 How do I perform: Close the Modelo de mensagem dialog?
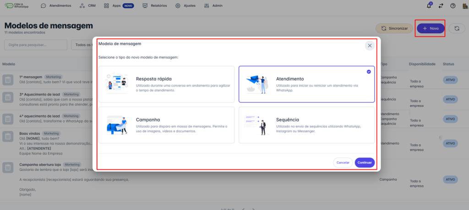[x=370, y=46]
